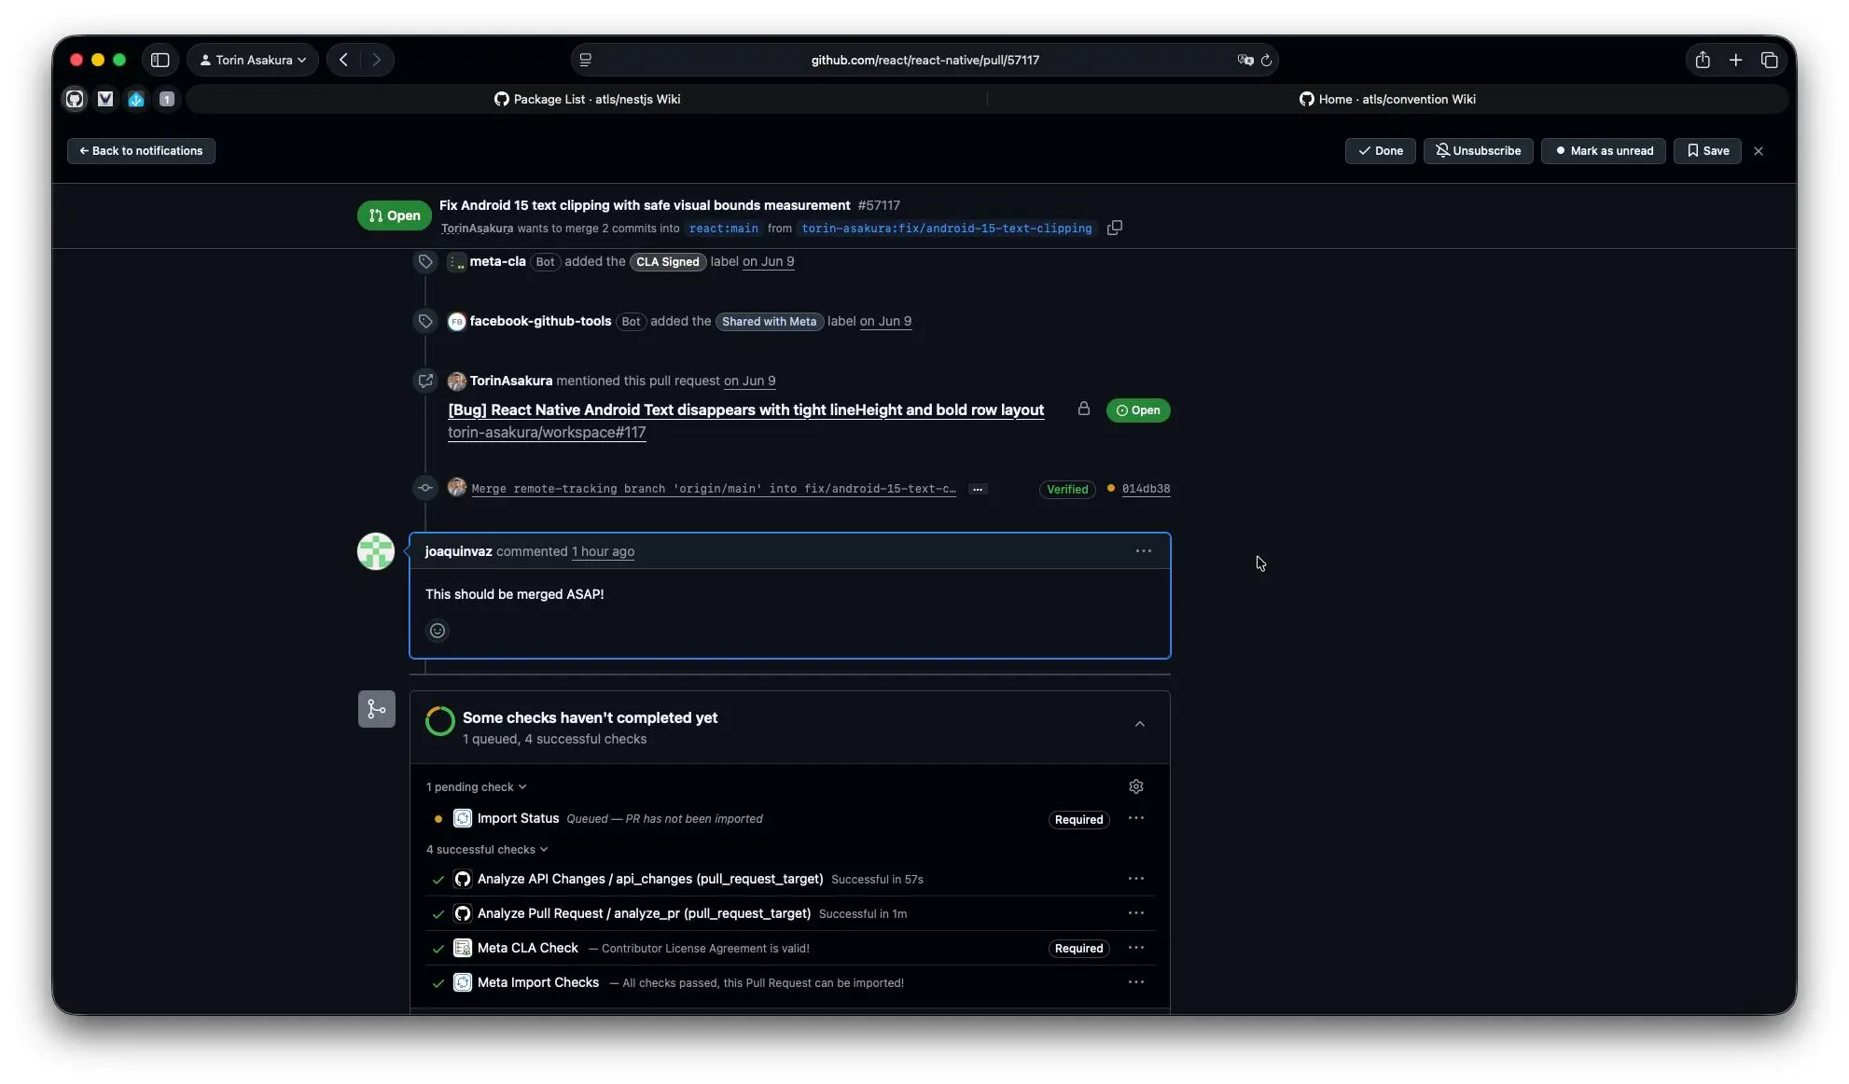Screen dimensions: 1849x1084
Task: Open the linked Bug issue title
Action: 746,410
